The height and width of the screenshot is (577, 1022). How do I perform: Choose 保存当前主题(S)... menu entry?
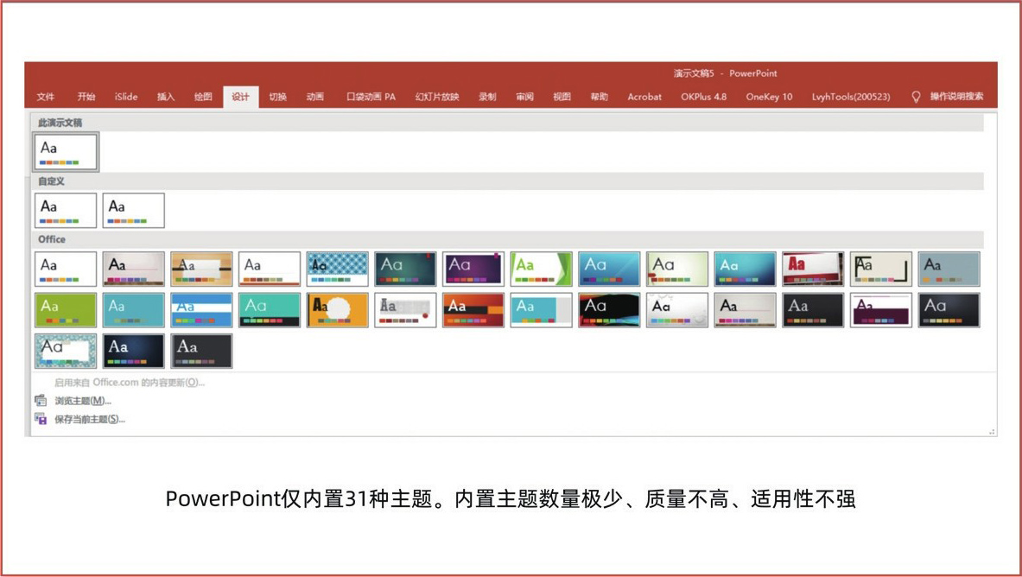[x=90, y=419]
